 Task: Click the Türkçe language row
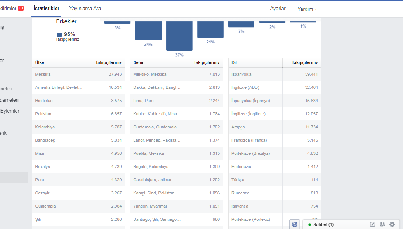(x=275, y=180)
